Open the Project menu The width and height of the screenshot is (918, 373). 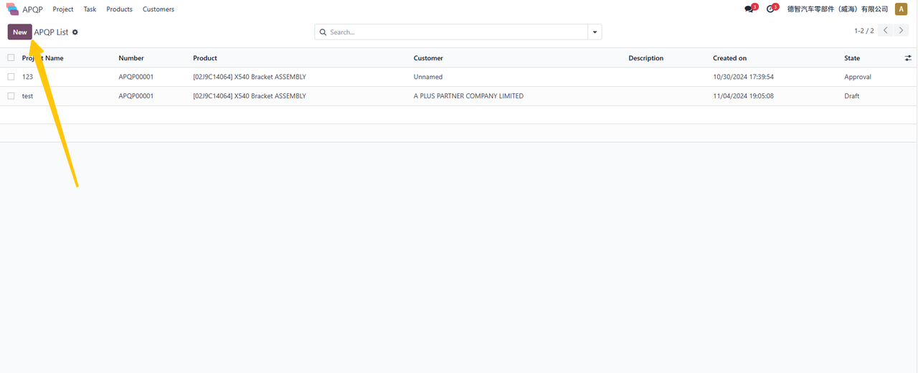coord(63,9)
